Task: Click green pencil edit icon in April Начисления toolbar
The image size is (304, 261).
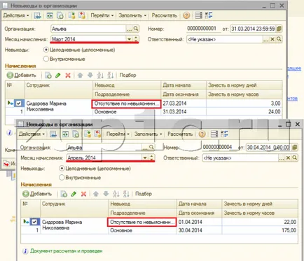Action: point(74,194)
